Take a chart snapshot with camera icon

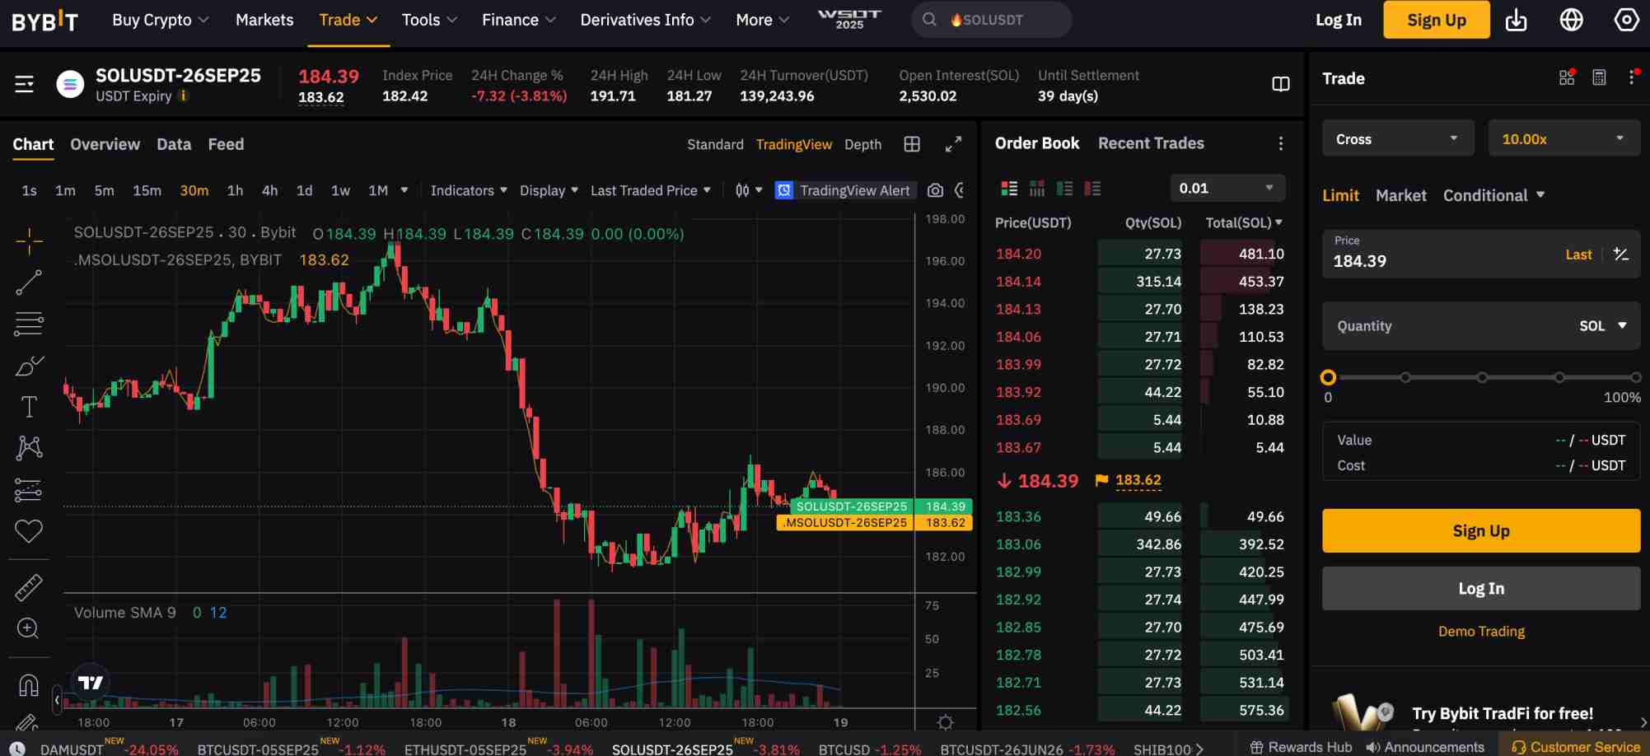pos(935,190)
